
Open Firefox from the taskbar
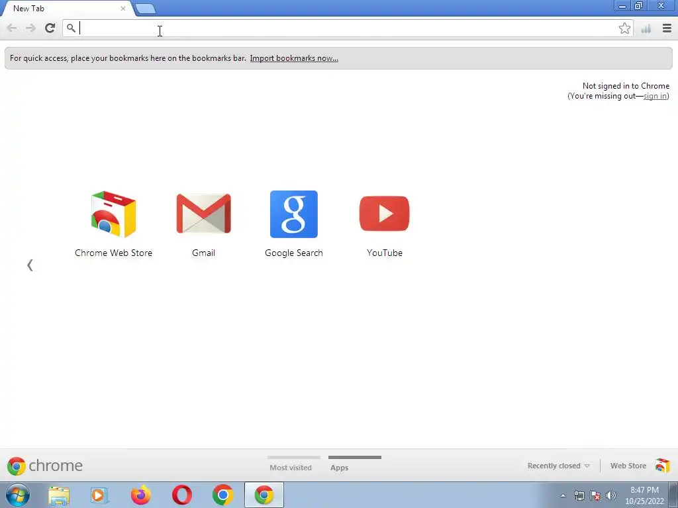point(141,495)
